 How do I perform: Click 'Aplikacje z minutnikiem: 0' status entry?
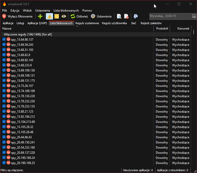click(x=173, y=170)
